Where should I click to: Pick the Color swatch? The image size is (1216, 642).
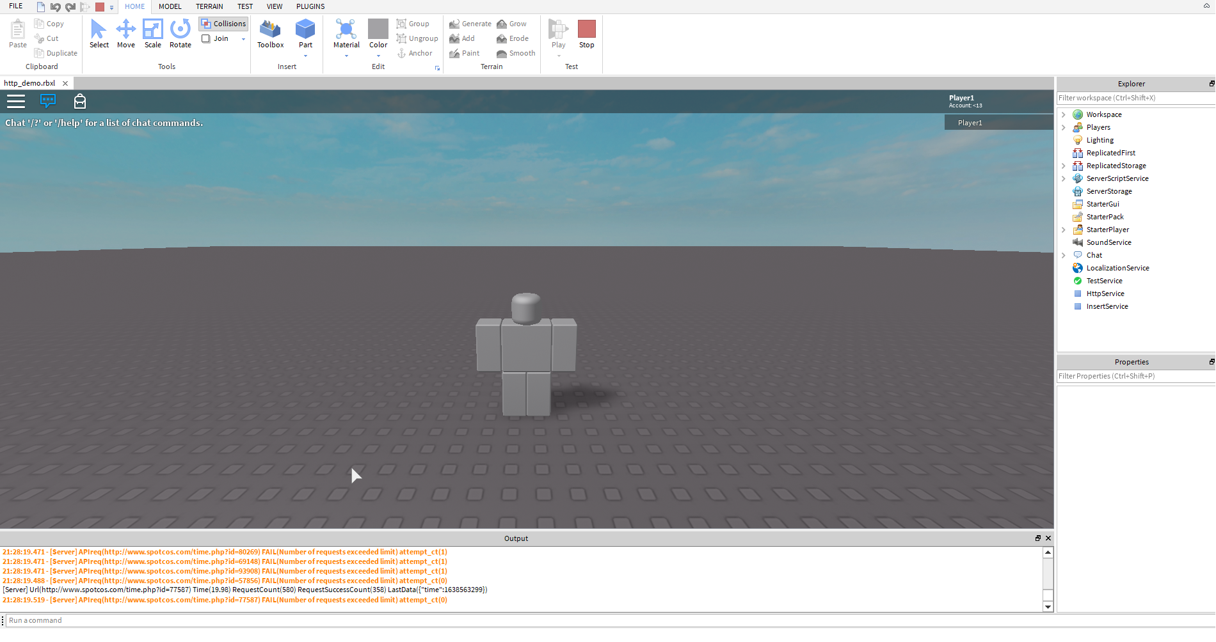378,29
